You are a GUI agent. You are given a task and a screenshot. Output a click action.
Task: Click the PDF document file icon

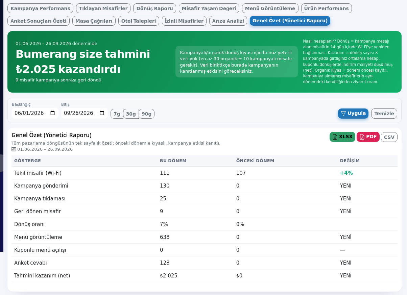(x=362, y=137)
